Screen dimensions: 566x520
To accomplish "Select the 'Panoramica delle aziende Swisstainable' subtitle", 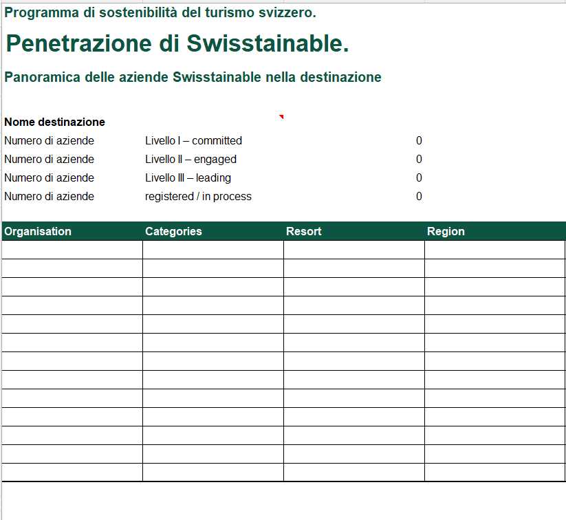I will point(193,77).
